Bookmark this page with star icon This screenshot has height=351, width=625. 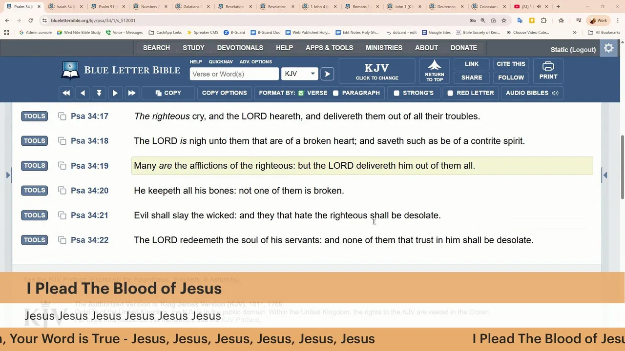[x=504, y=20]
